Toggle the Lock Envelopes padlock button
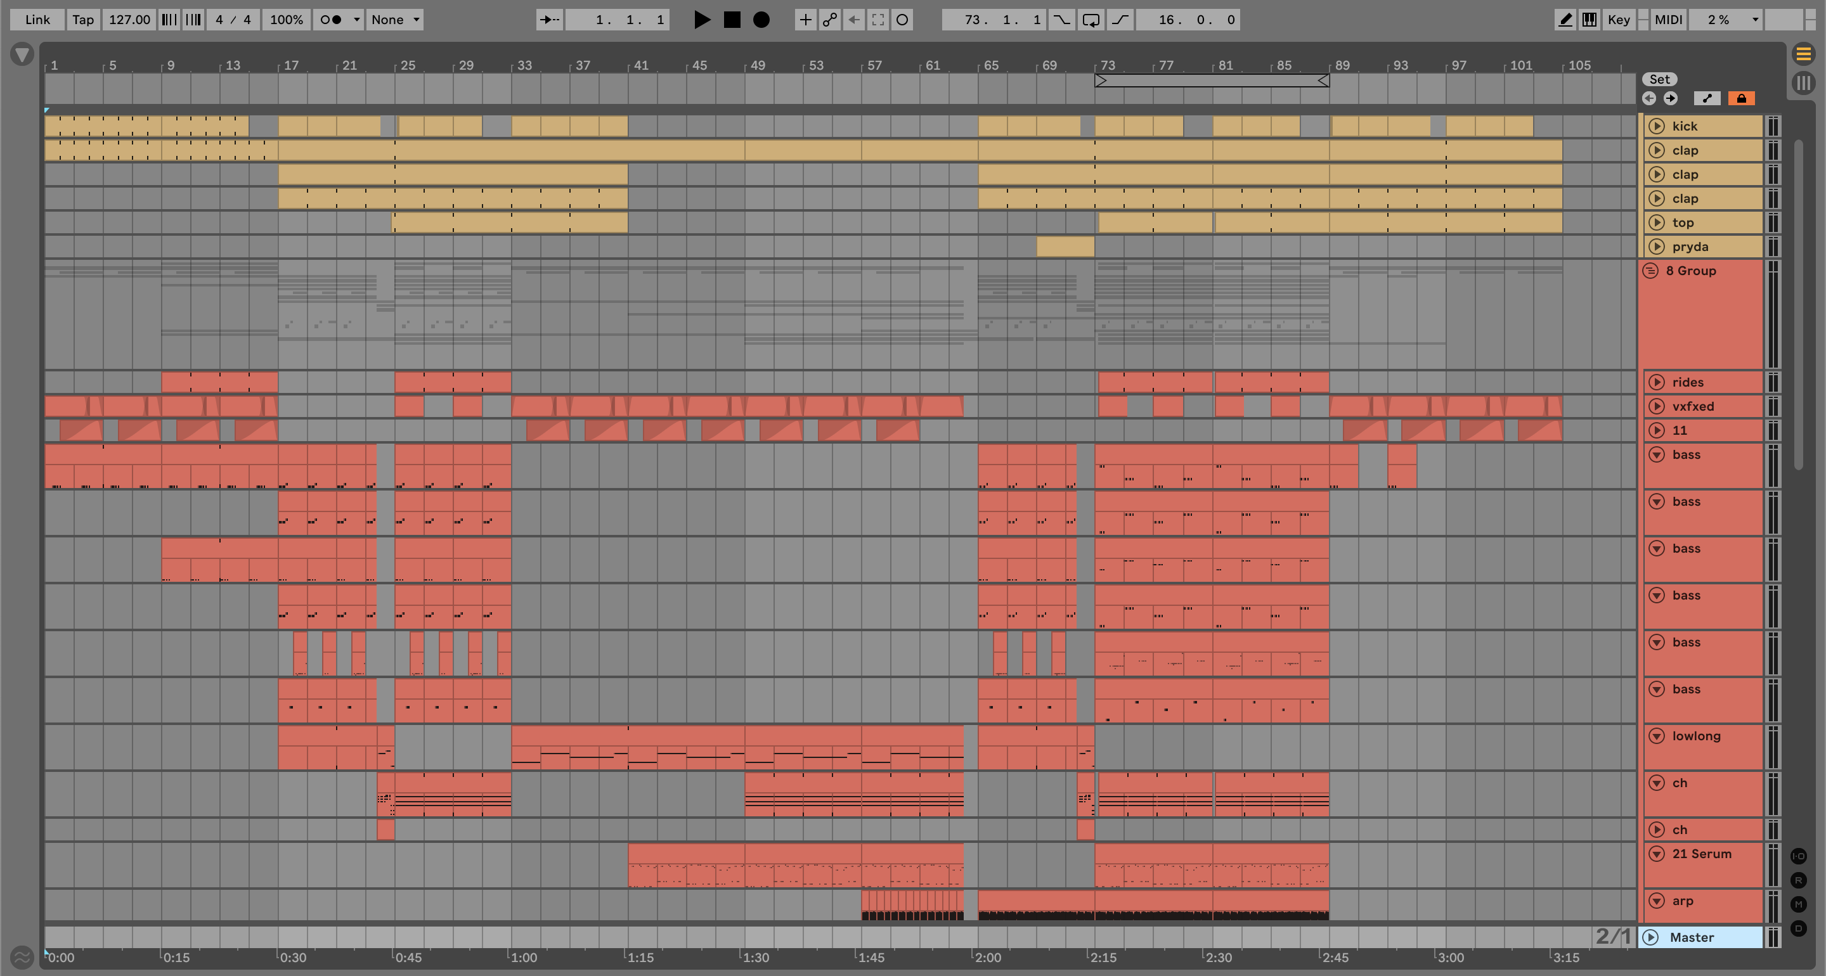 point(1741,98)
